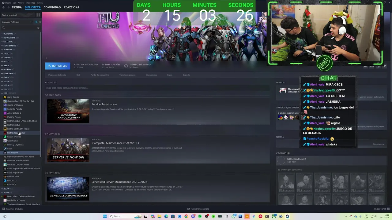Select Gang Beasts game icon in library
The width and height of the screenshot is (392, 220).
[5, 97]
